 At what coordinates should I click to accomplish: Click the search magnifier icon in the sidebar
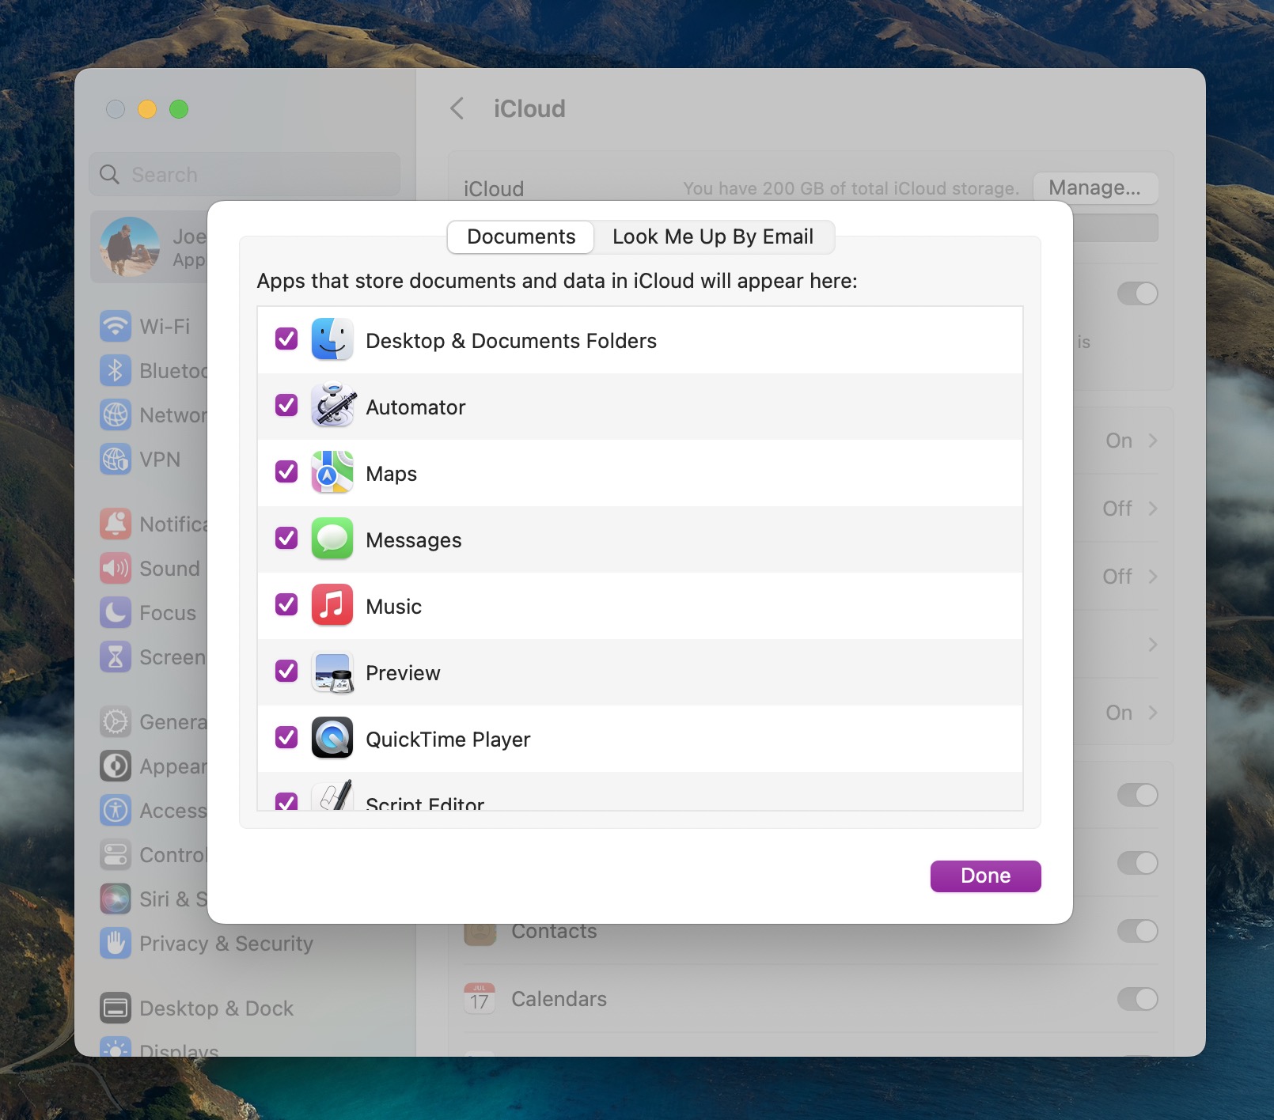[110, 174]
